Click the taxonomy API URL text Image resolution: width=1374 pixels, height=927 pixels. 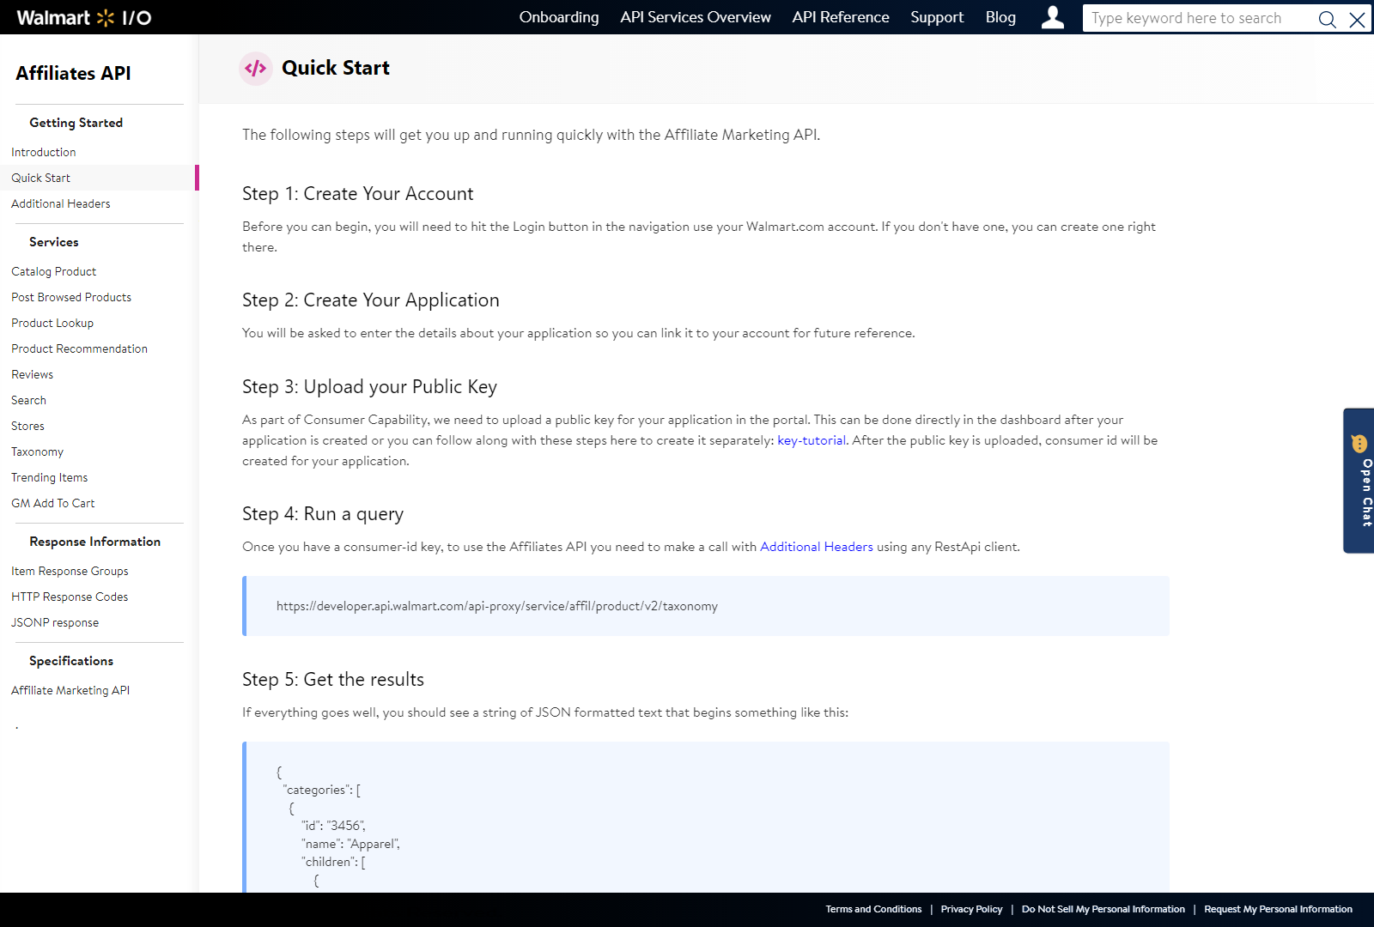(497, 606)
